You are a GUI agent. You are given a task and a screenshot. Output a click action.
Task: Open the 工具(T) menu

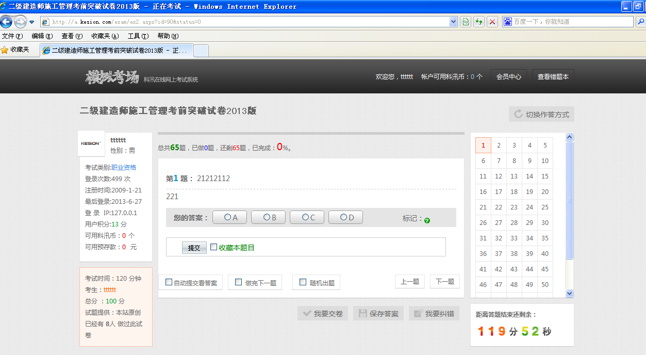tap(138, 36)
